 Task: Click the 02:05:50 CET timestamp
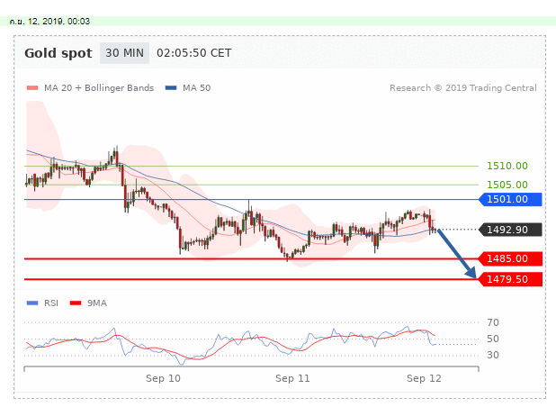[194, 53]
